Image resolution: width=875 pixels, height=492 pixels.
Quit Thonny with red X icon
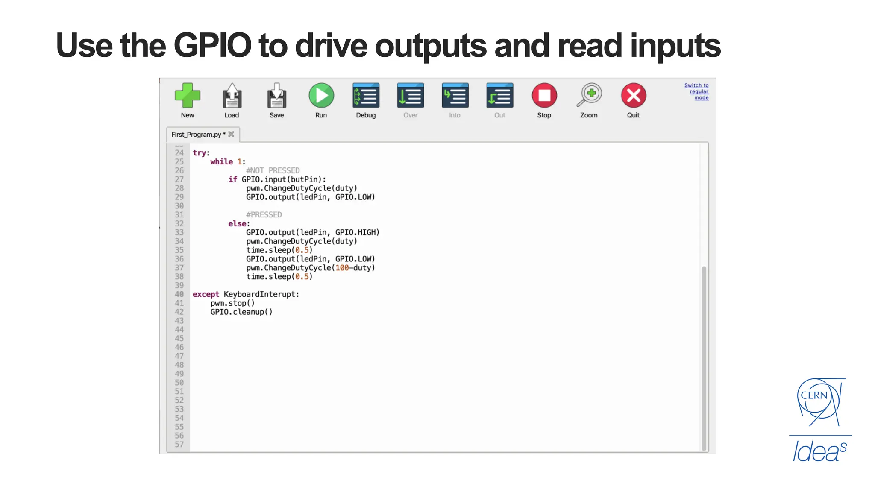point(634,95)
